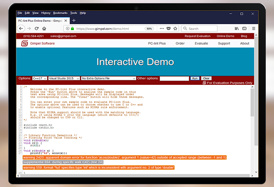Reset the 90% zoom level badge
Screen dimensions: 274x187
tap(149, 29)
